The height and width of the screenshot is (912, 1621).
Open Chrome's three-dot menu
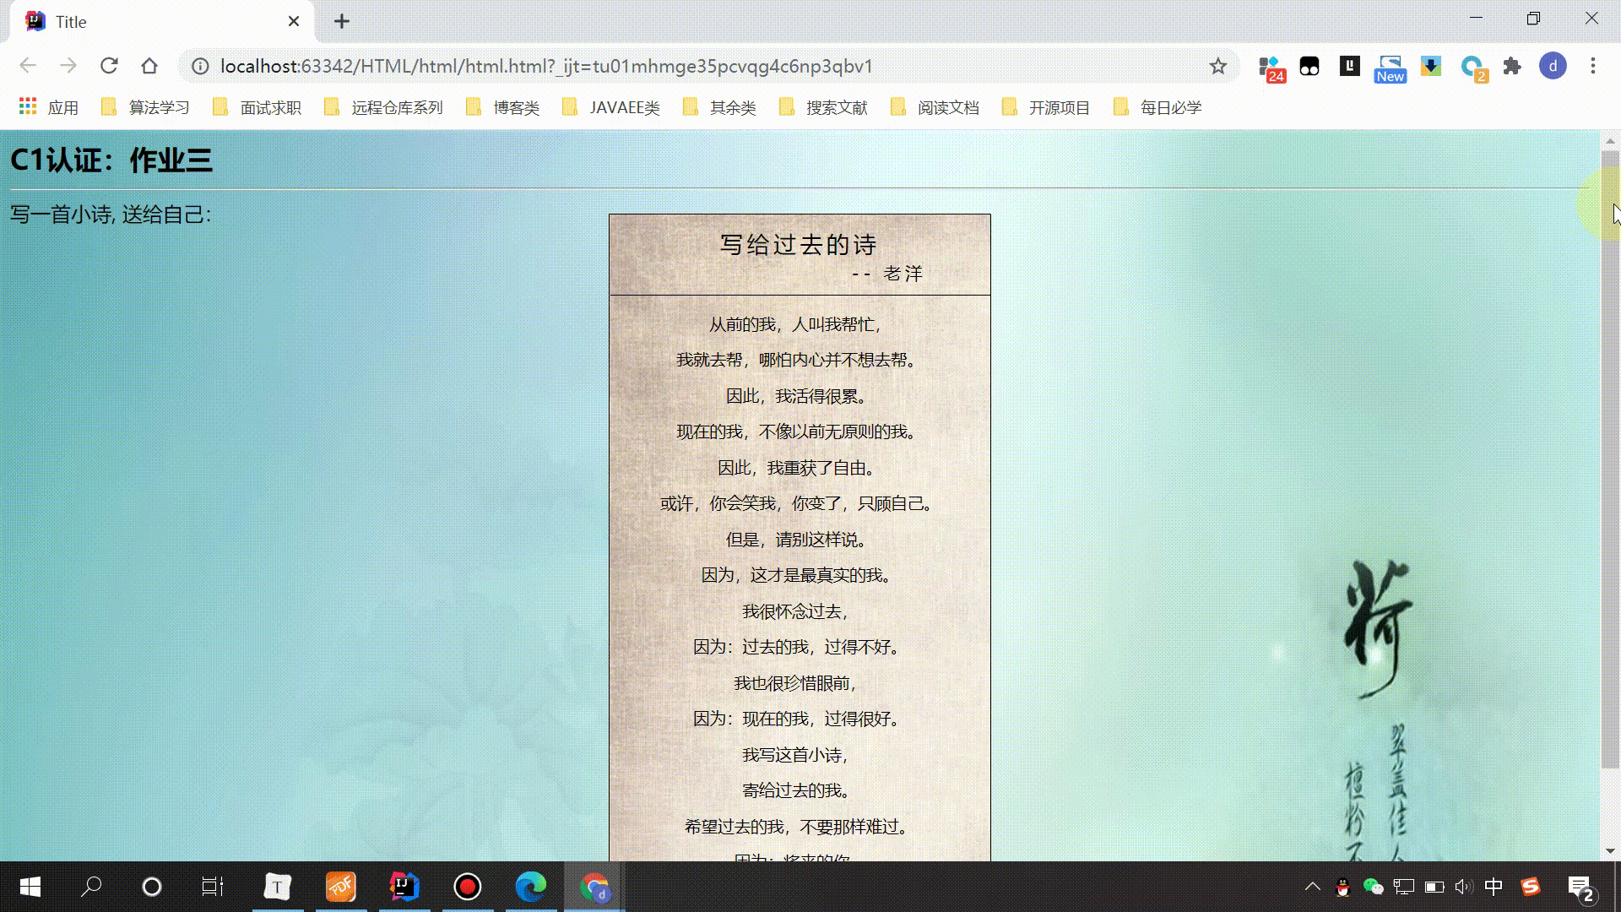coord(1593,66)
